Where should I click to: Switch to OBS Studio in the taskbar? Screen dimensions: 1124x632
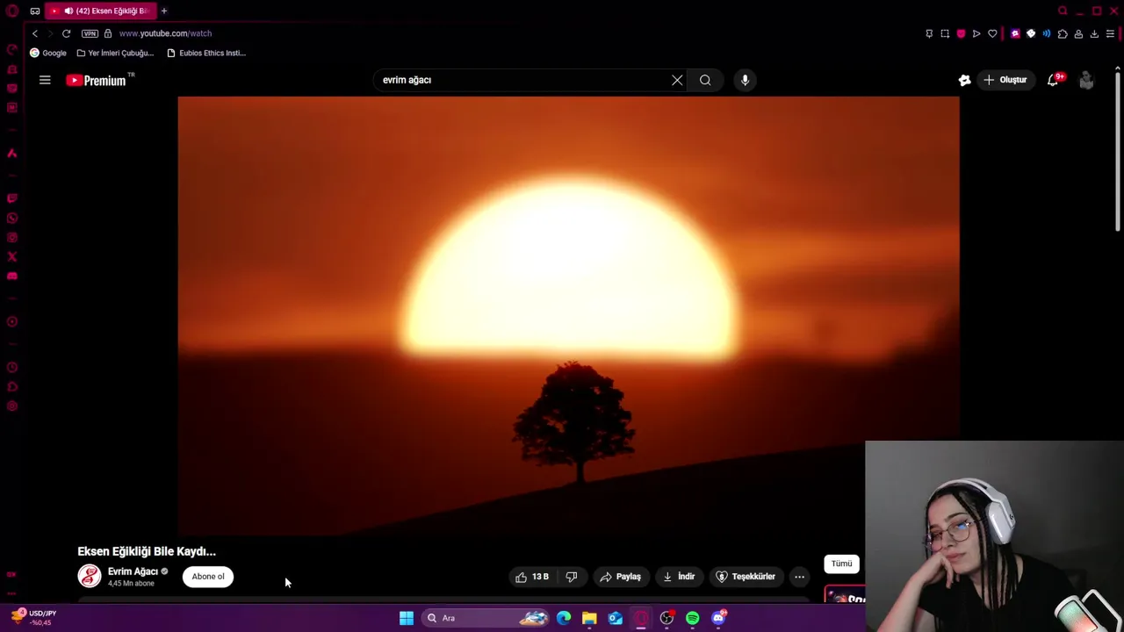tap(667, 618)
